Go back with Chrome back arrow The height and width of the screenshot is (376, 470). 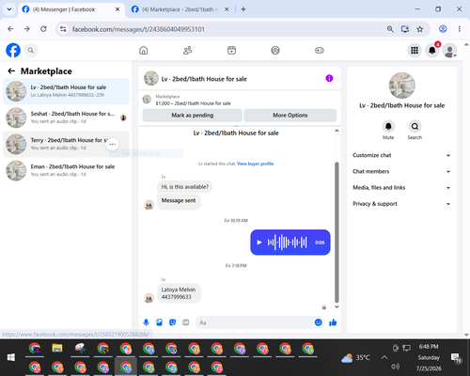[10, 29]
